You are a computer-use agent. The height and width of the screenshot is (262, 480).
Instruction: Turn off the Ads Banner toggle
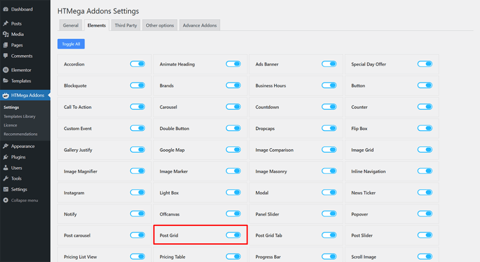click(329, 64)
